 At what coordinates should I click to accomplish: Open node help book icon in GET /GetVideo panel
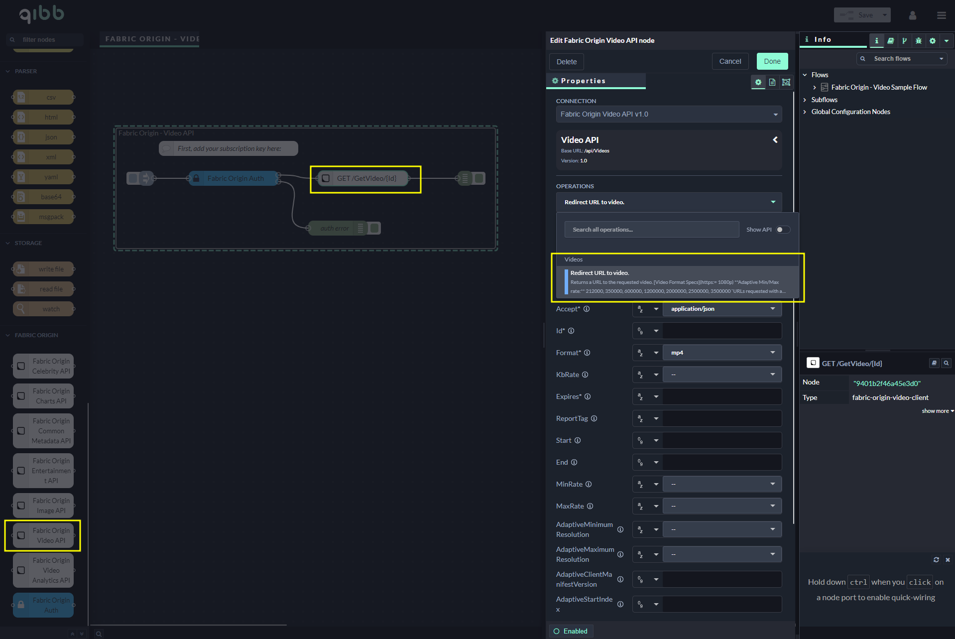click(x=934, y=363)
